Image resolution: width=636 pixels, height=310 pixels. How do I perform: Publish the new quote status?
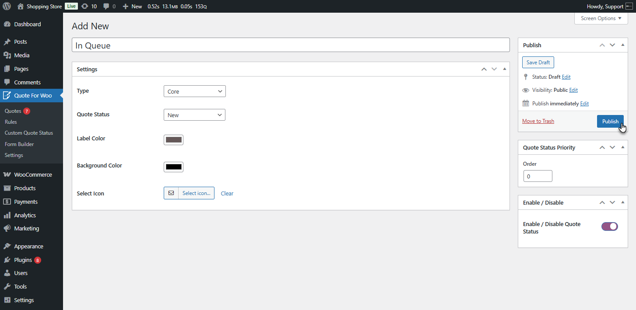[x=610, y=121]
